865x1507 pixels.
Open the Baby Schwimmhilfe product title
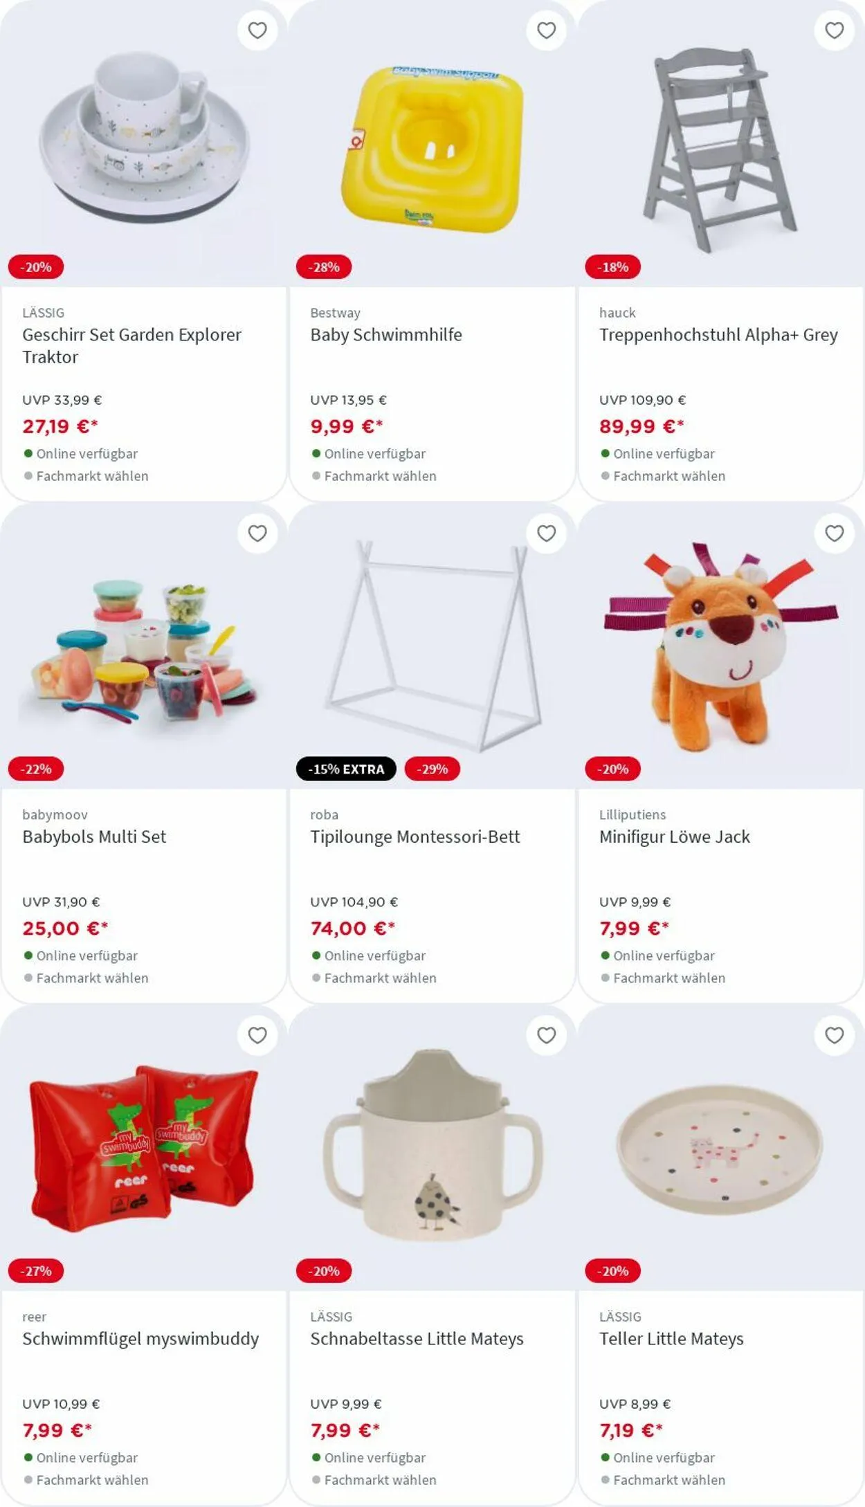[386, 335]
